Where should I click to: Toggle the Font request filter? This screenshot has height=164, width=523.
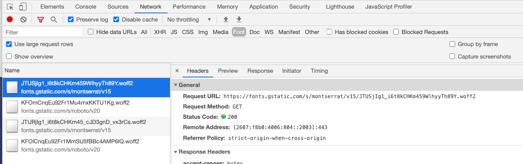point(239,32)
